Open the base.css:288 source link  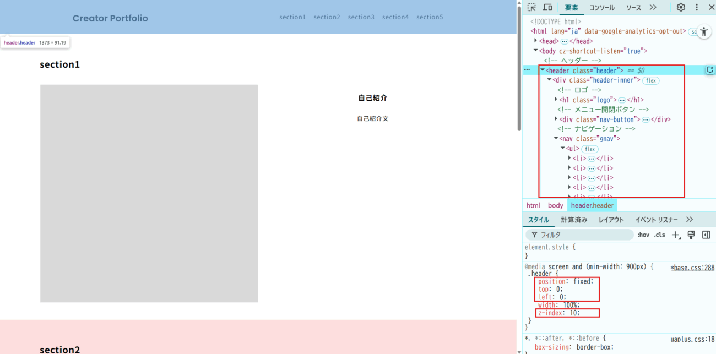692,268
